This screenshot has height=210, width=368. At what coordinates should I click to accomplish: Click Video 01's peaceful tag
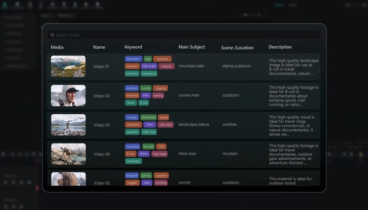click(x=132, y=66)
